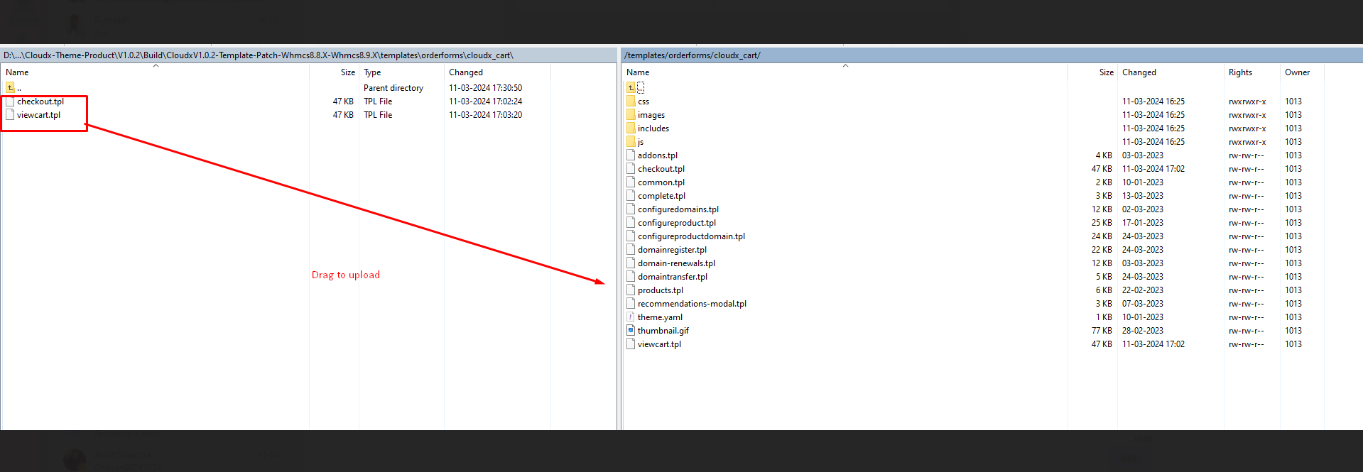Select remote viewcart.tpl file
Screen dimensions: 1363x472
pos(659,344)
